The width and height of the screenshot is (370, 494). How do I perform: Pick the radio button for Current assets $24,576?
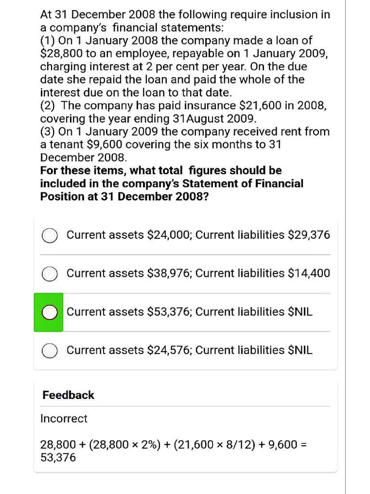tap(49, 351)
